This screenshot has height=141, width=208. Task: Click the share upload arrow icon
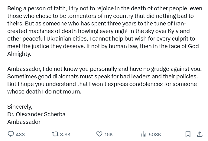(x=200, y=134)
